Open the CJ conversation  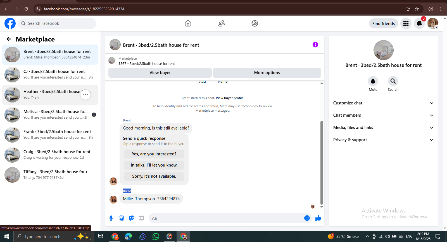pyautogui.click(x=50, y=75)
